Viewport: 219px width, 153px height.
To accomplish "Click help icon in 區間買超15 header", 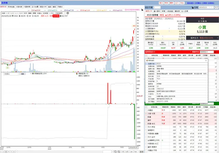I will [191, 52].
